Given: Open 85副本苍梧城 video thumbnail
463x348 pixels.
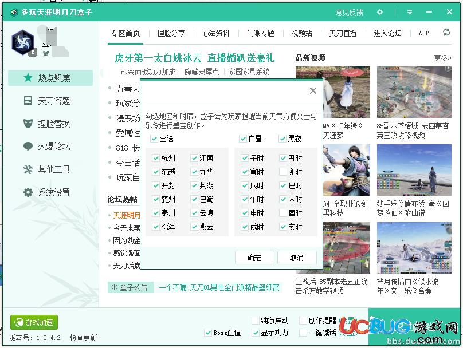Looking at the screenshot, I should point(414,92).
